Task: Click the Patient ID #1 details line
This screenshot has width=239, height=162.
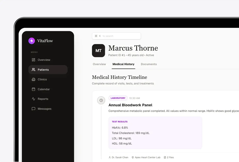Action: [131, 55]
